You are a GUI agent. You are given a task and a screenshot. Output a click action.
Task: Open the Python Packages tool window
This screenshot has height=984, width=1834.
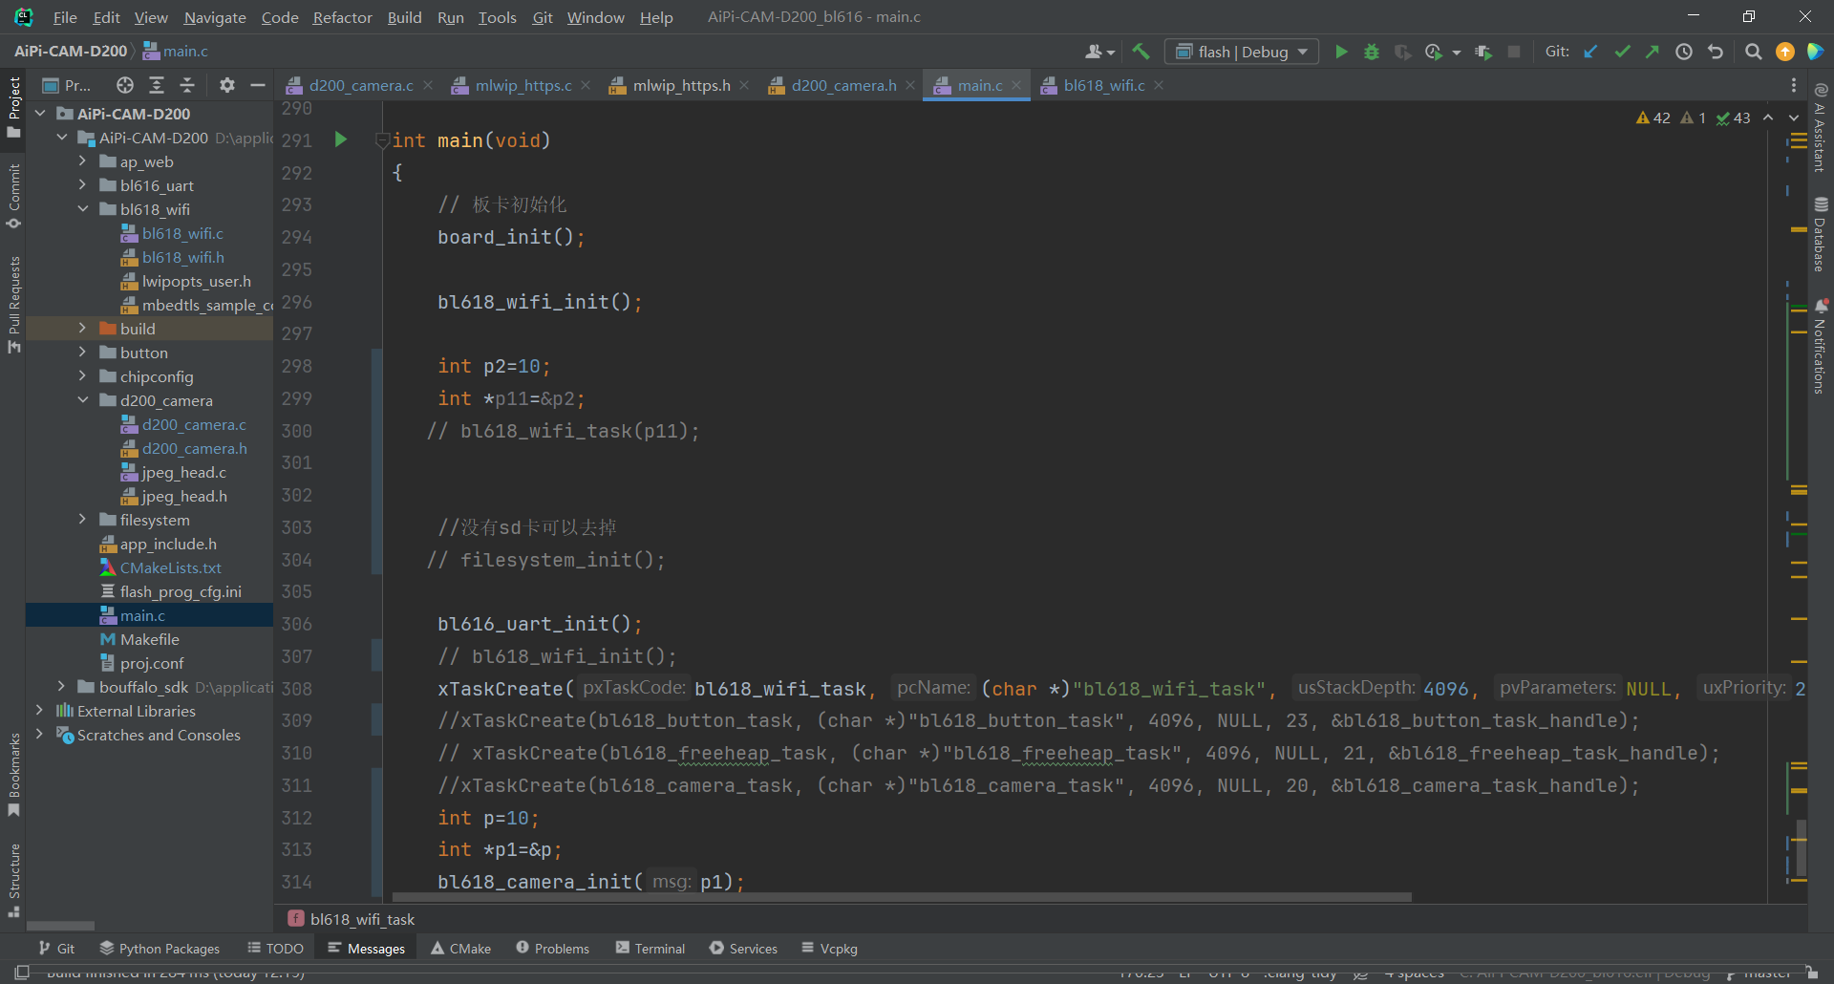click(160, 949)
